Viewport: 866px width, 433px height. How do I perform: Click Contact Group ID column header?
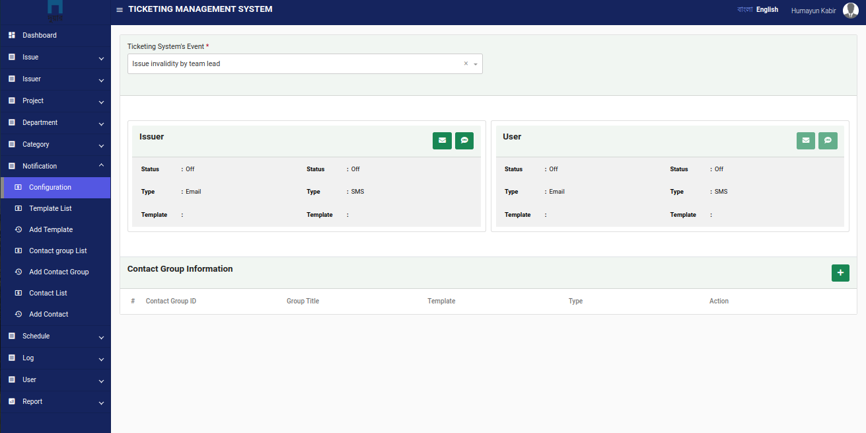171,301
